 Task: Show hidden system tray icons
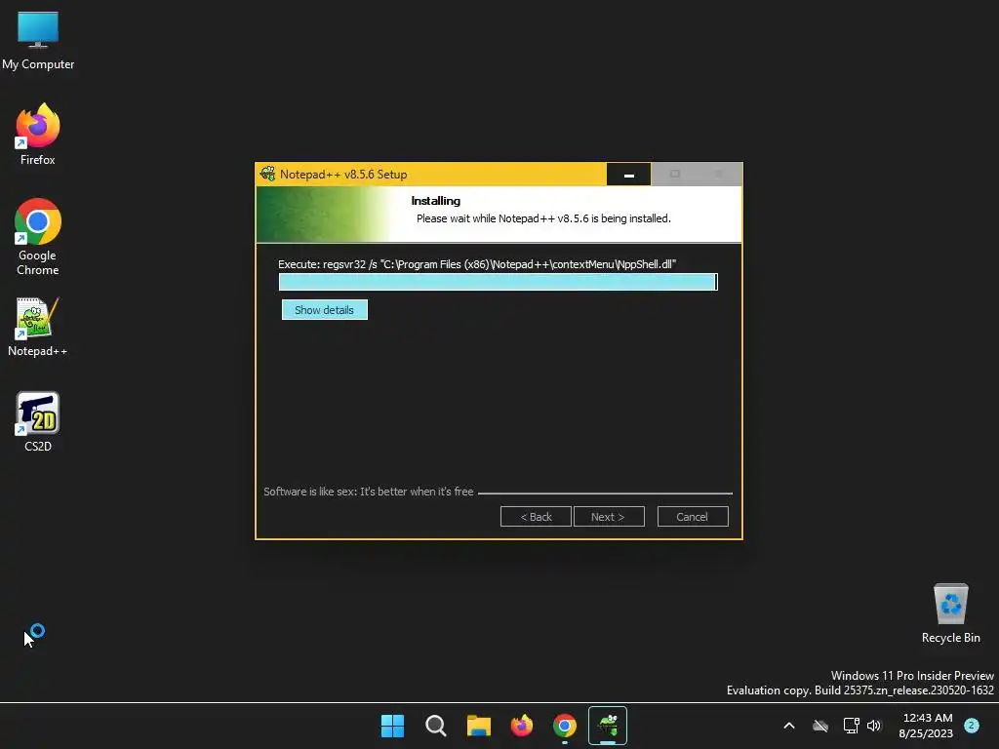788,726
